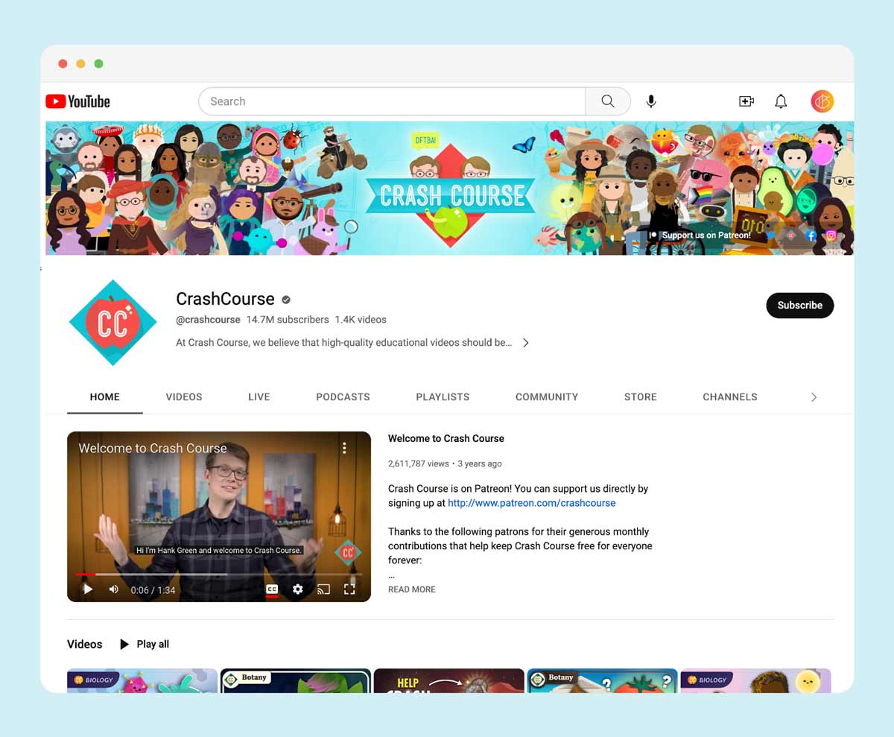Open notifications bell icon
The image size is (894, 737).
tap(781, 101)
